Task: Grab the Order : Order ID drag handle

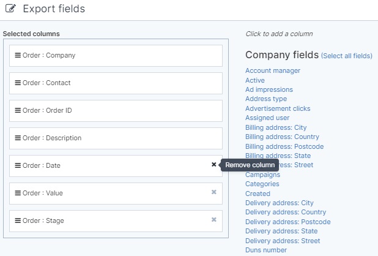Action: pos(18,110)
